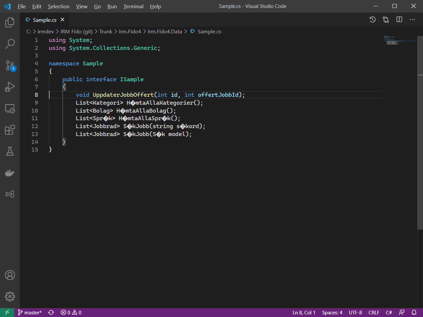Open the Explorer view in the activity bar

click(10, 22)
